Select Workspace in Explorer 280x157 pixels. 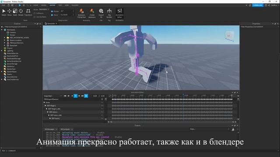coord(11,30)
